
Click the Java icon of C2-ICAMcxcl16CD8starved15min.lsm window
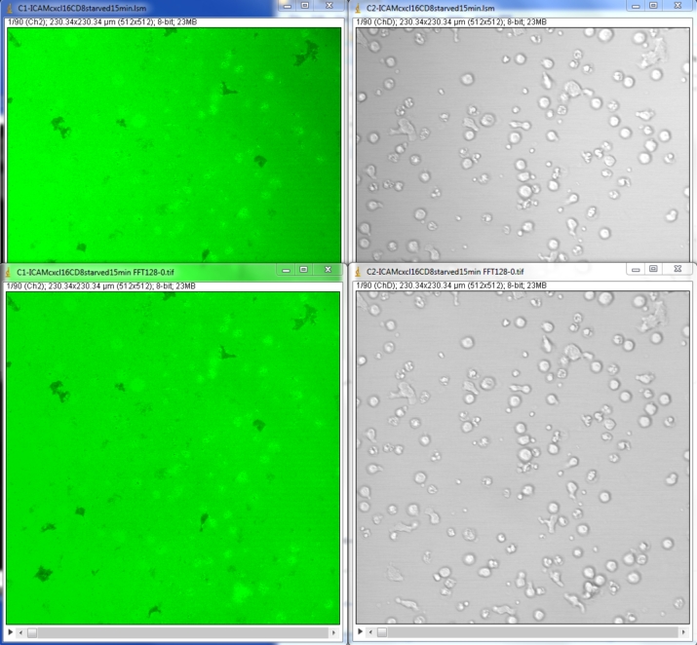(x=358, y=7)
